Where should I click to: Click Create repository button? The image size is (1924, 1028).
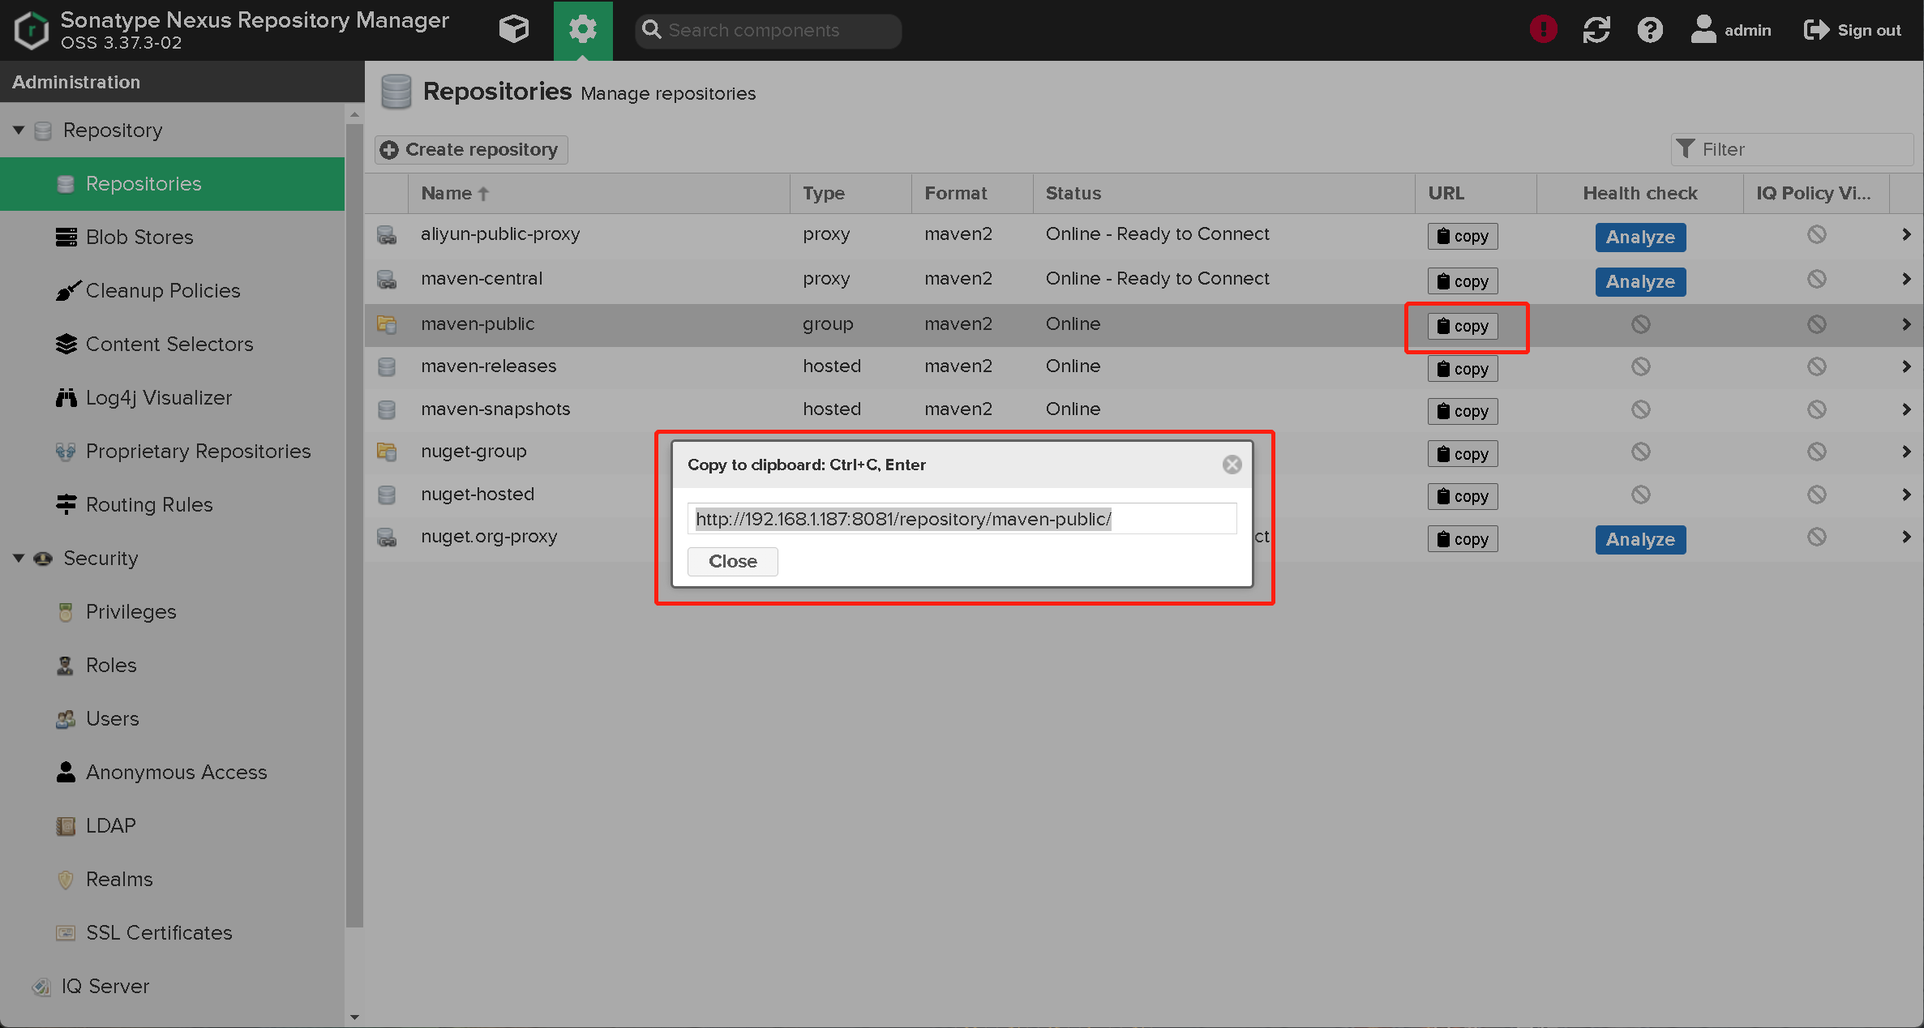(470, 150)
